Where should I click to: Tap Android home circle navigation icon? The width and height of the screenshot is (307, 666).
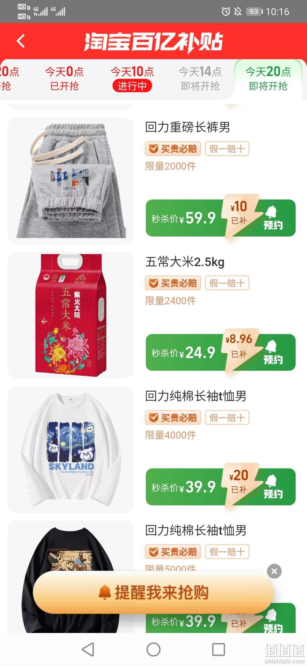pyautogui.click(x=153, y=649)
